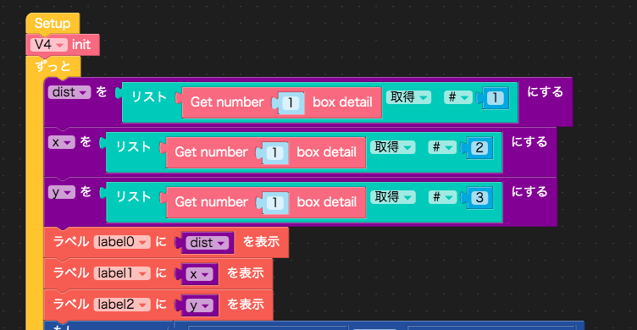Open the x variable dropdown in set block

point(61,142)
